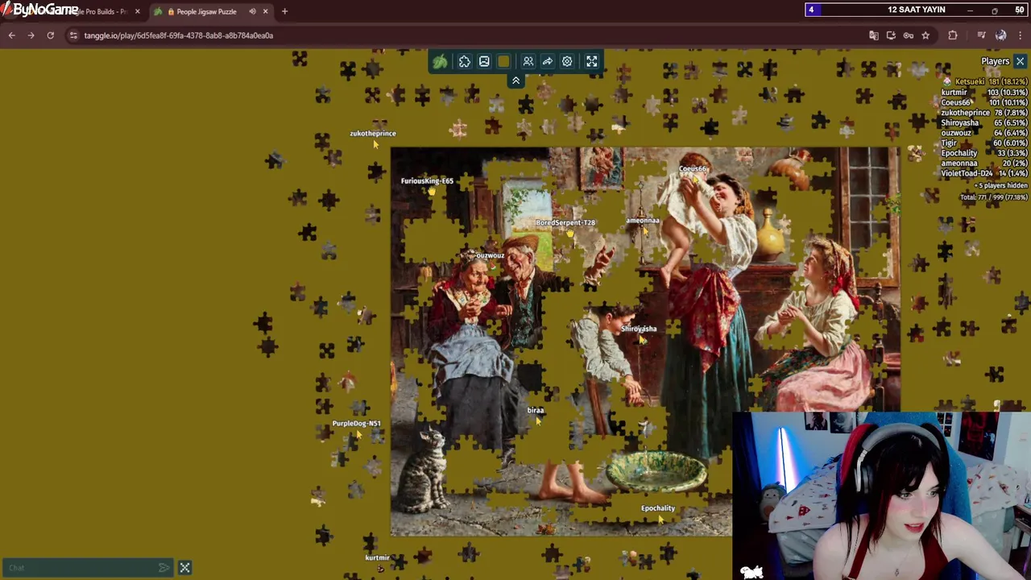Enter fullscreen mode in the toolbar
Viewport: 1031px width, 580px height.
[x=592, y=61]
